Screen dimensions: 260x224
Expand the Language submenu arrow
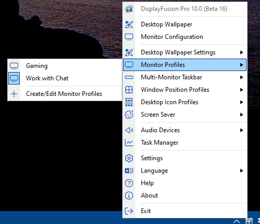(241, 171)
